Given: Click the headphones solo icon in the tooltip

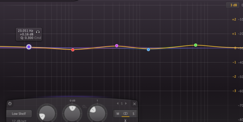Looking at the screenshot, I should tap(38, 32).
